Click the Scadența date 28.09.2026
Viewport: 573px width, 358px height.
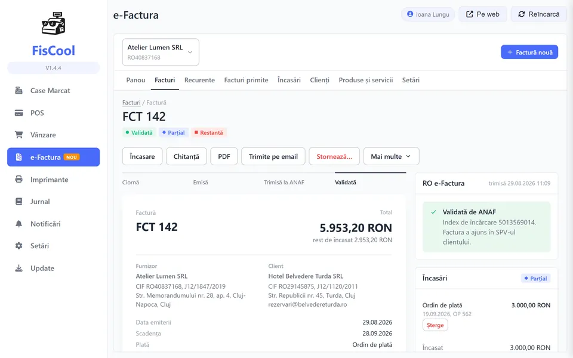coord(377,334)
